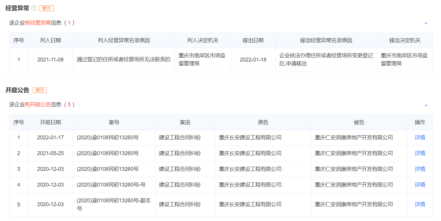Click the 移出日期 value 2022-01-18
441x221 pixels.
[253, 60]
